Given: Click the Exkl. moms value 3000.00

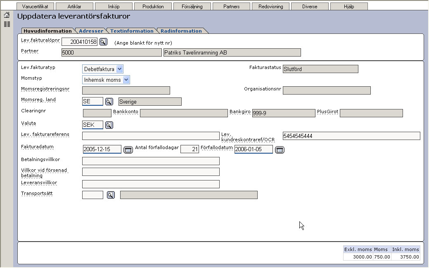Looking at the screenshot, I should (362, 257).
